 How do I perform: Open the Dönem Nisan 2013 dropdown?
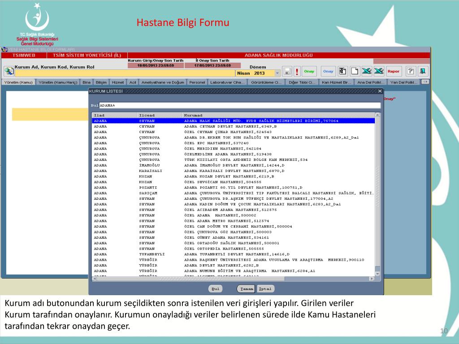pos(277,73)
